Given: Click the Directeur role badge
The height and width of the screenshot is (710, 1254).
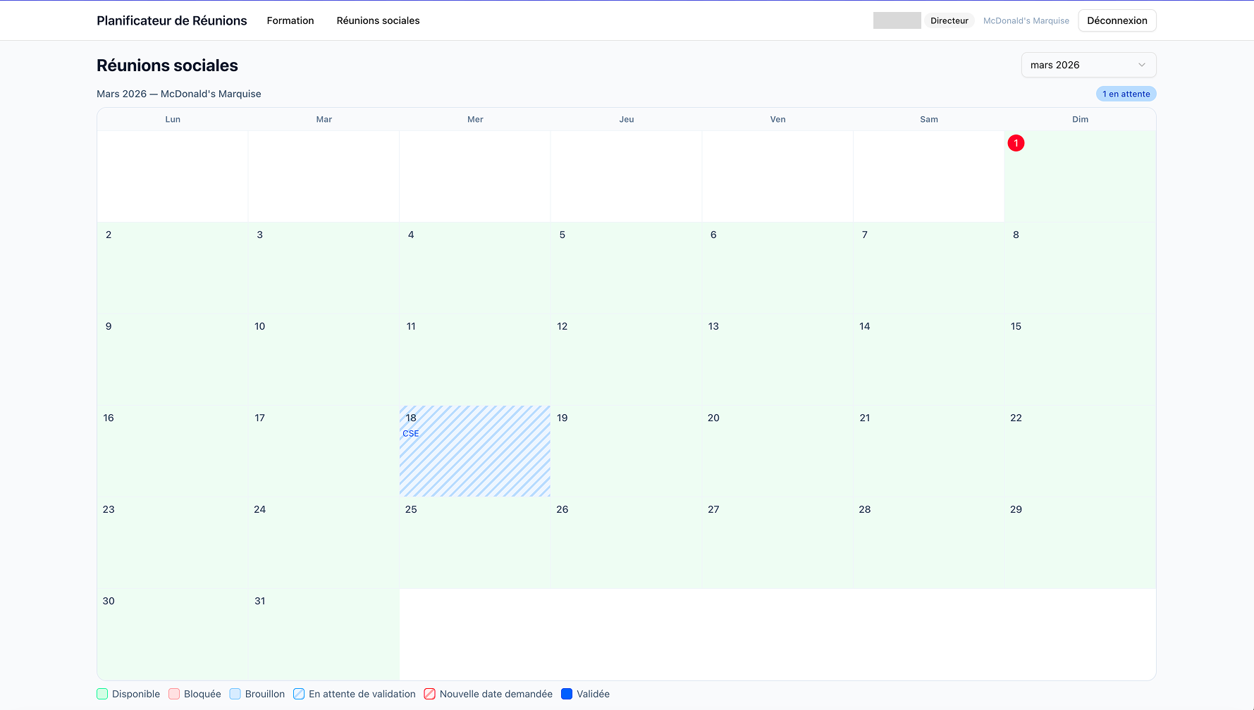Looking at the screenshot, I should 949,20.
